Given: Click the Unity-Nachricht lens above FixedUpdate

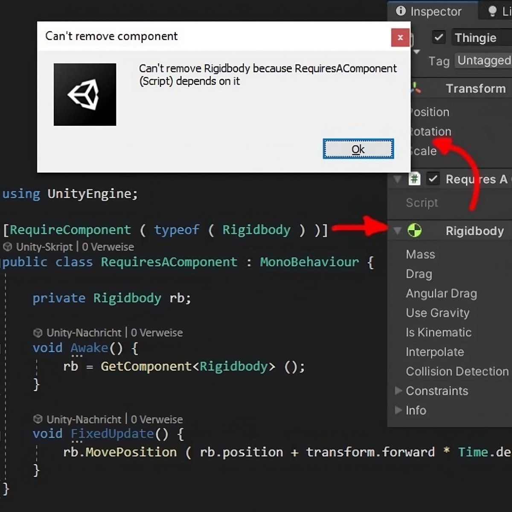Looking at the screenshot, I should click(x=84, y=419).
